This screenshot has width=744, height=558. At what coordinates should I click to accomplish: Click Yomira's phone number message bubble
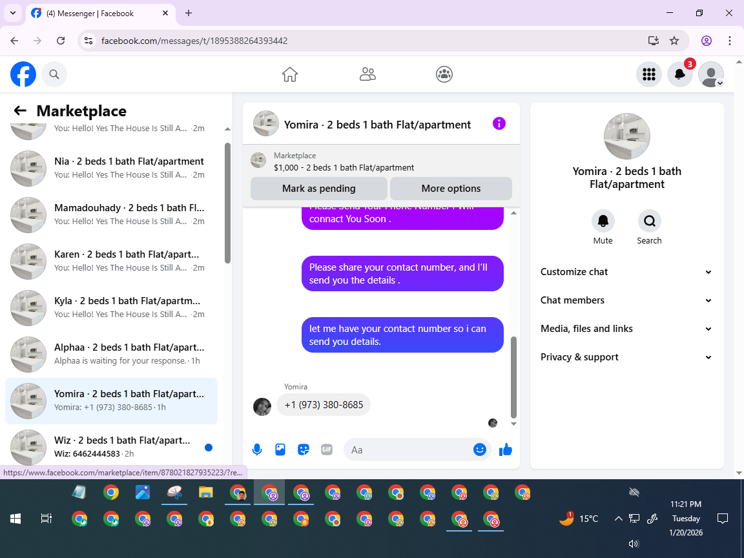click(324, 405)
